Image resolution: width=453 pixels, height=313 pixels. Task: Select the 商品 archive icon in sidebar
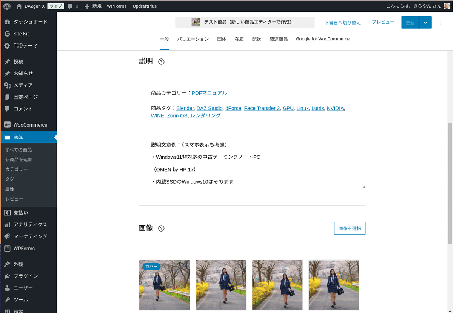(x=7, y=137)
